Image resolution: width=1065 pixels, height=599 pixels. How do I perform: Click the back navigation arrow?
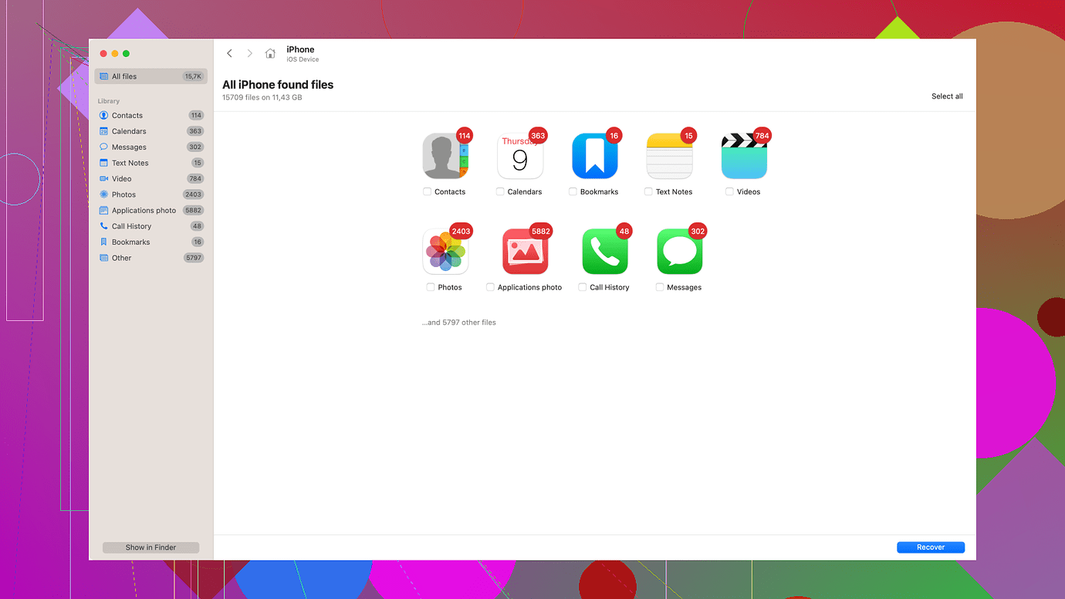point(229,53)
